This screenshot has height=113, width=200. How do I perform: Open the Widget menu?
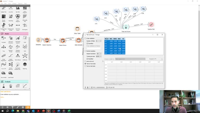14,3
